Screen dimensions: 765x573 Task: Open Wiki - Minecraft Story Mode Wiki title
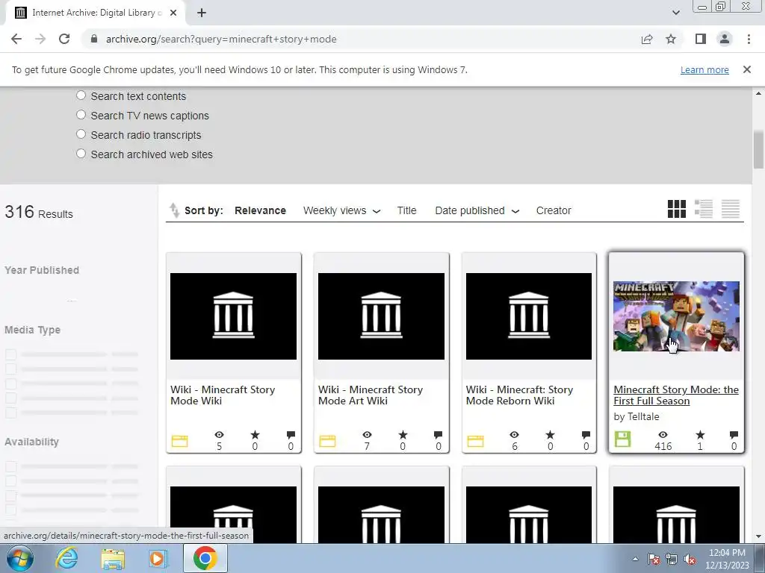(223, 395)
